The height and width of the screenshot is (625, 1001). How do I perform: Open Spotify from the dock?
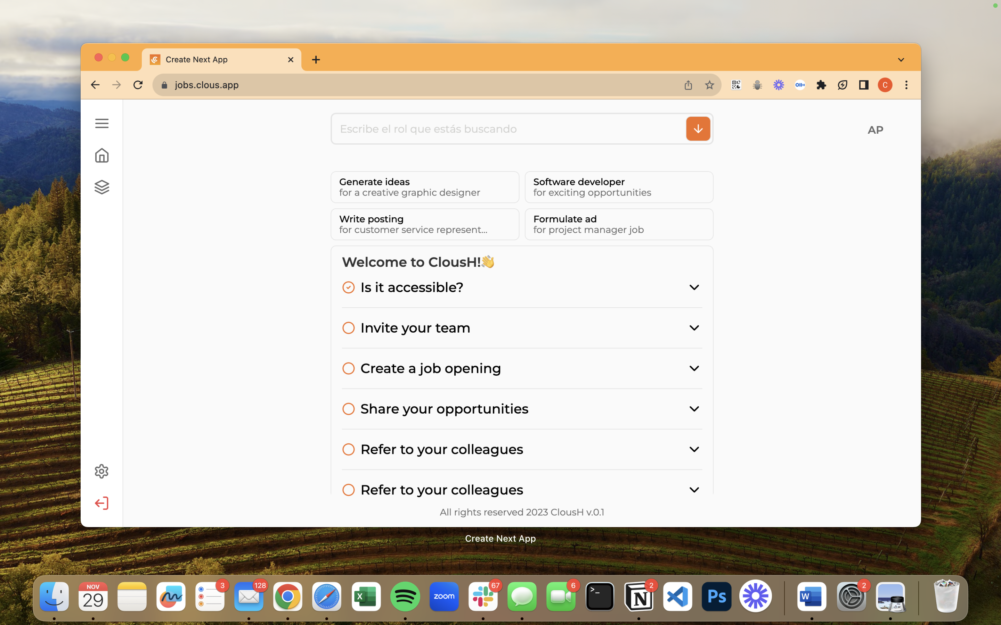(x=405, y=597)
